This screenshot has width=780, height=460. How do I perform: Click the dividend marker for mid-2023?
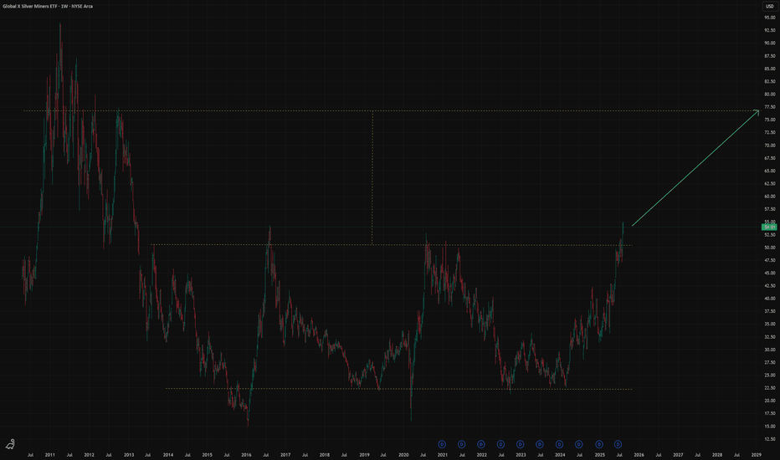coord(540,444)
